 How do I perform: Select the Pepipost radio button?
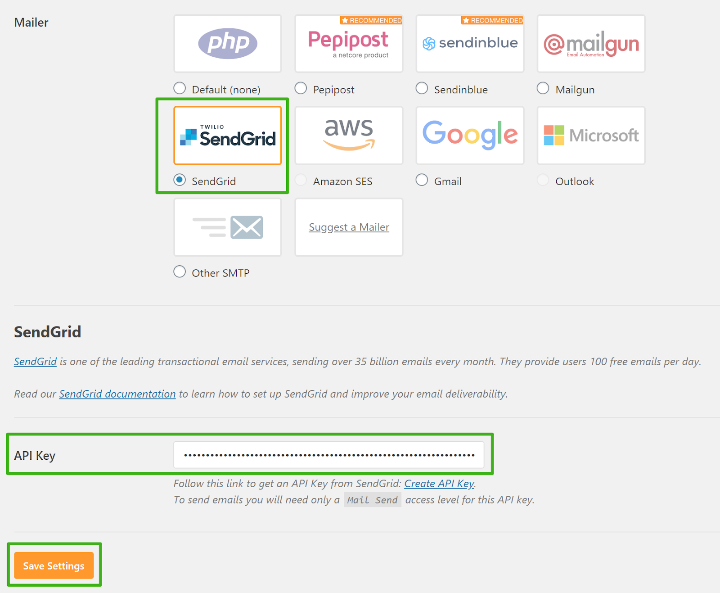(x=301, y=88)
